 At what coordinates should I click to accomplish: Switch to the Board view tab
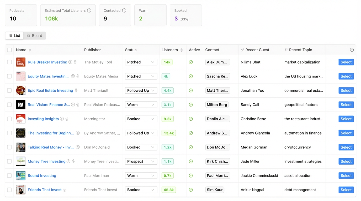pyautogui.click(x=34, y=36)
